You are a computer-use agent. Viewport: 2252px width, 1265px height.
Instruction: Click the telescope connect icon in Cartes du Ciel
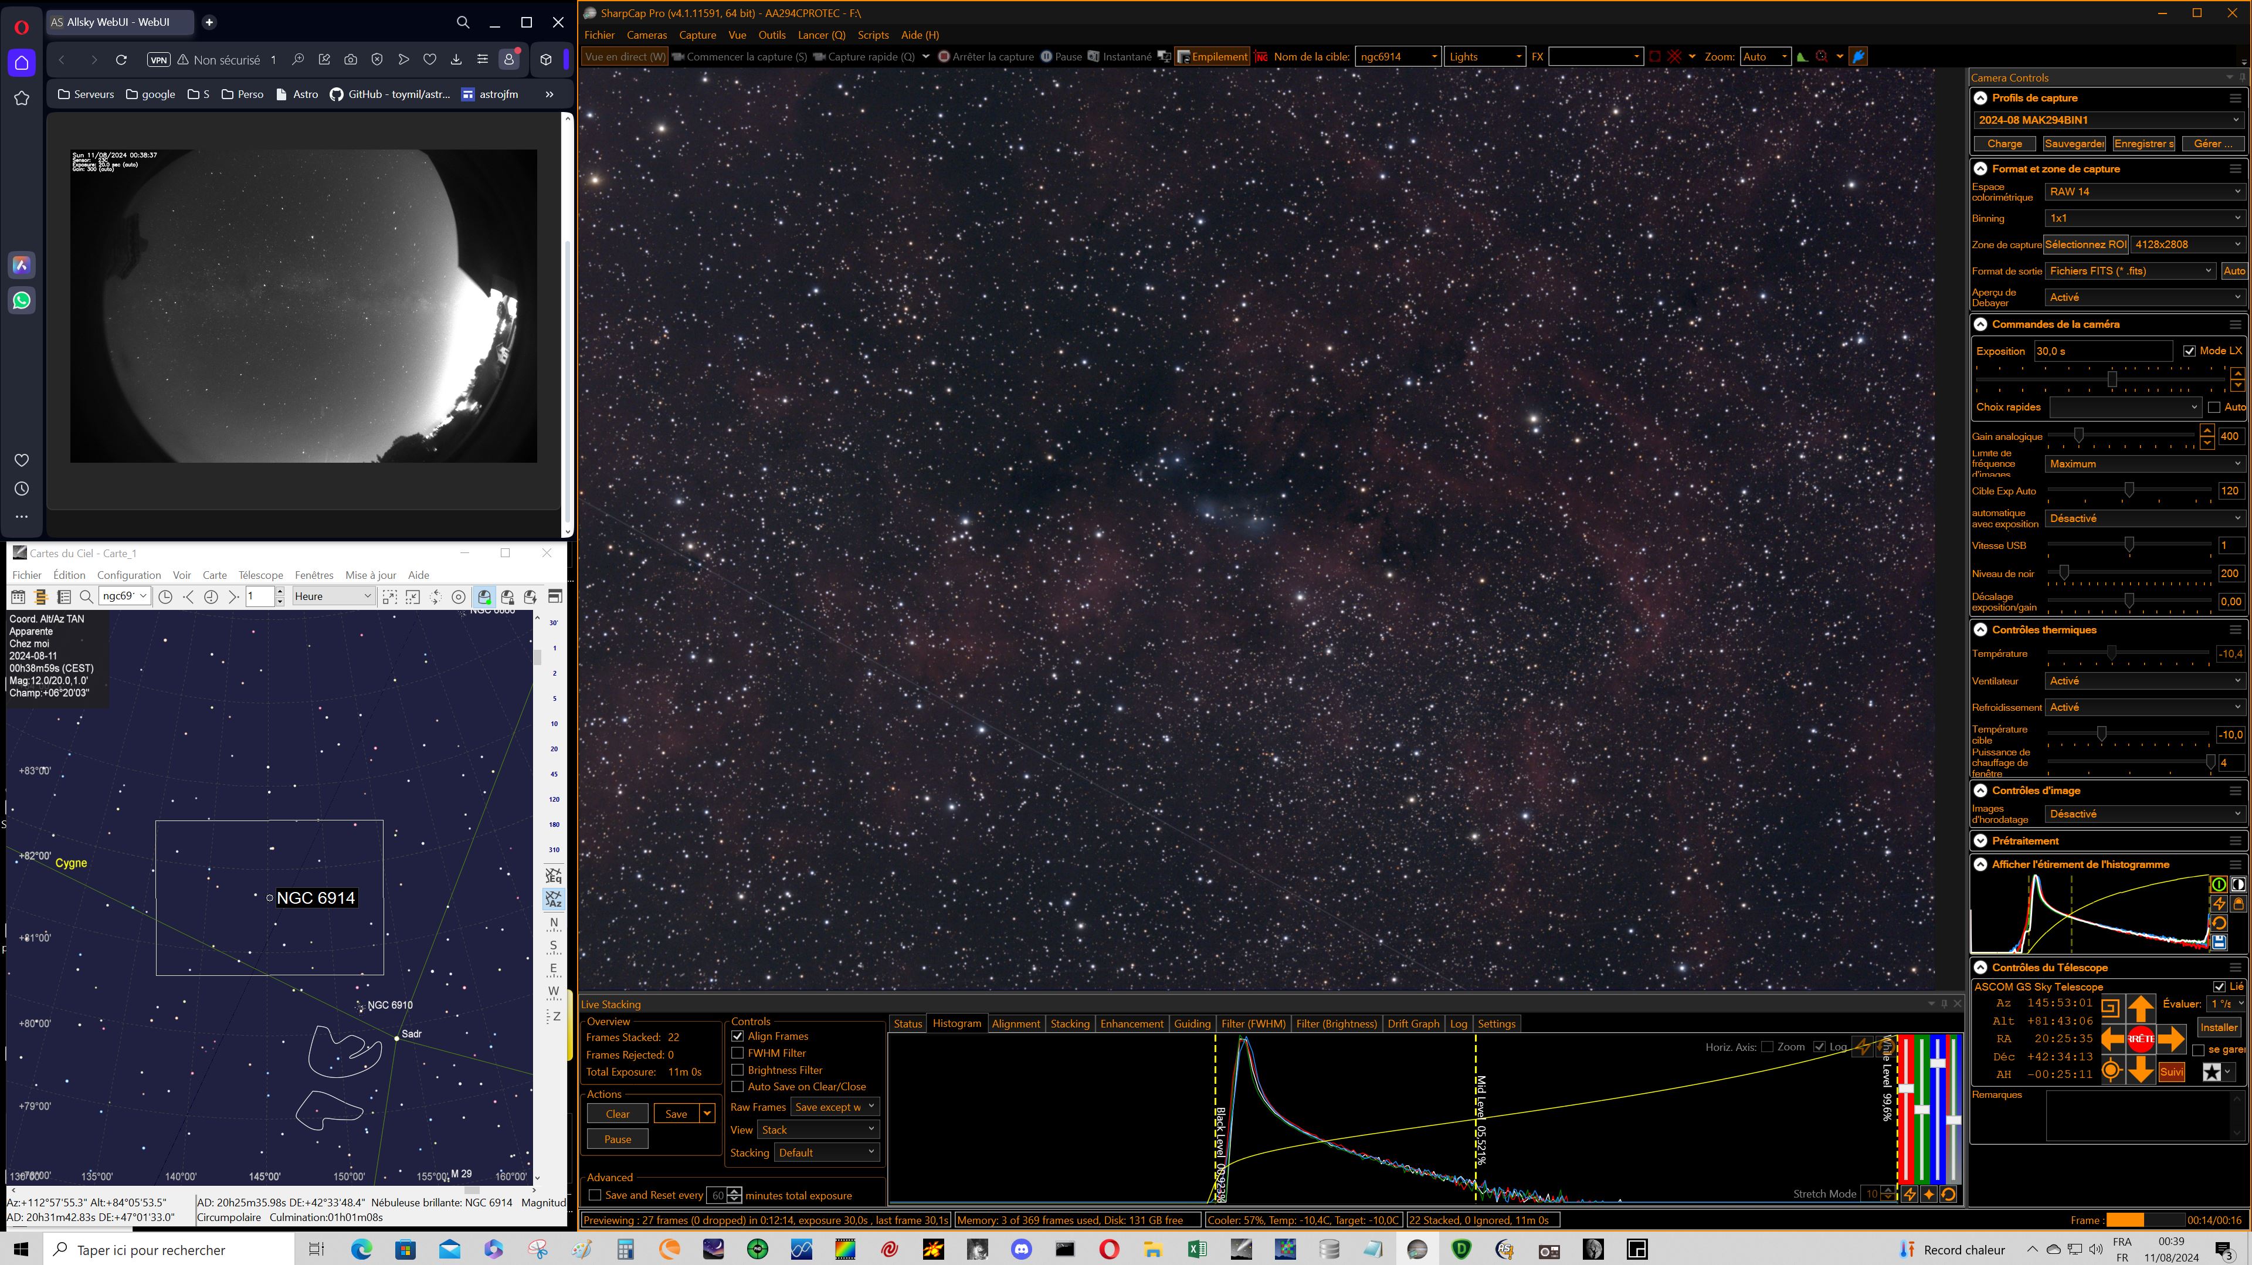coord(483,597)
